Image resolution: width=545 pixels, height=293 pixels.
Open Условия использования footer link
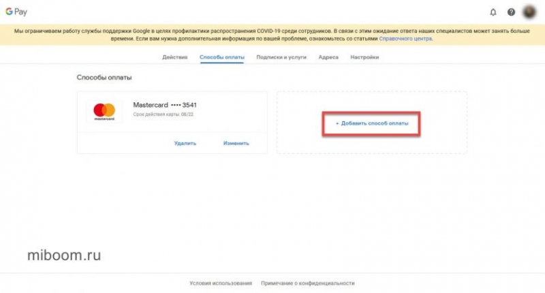click(x=221, y=283)
